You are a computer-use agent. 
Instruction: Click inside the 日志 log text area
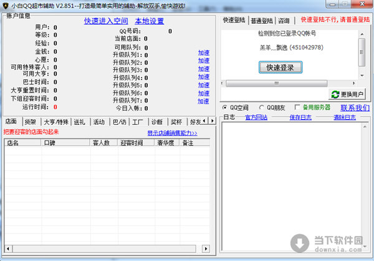(292, 187)
